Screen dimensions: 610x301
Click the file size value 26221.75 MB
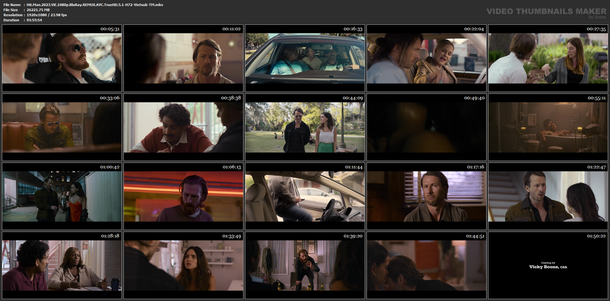point(38,10)
